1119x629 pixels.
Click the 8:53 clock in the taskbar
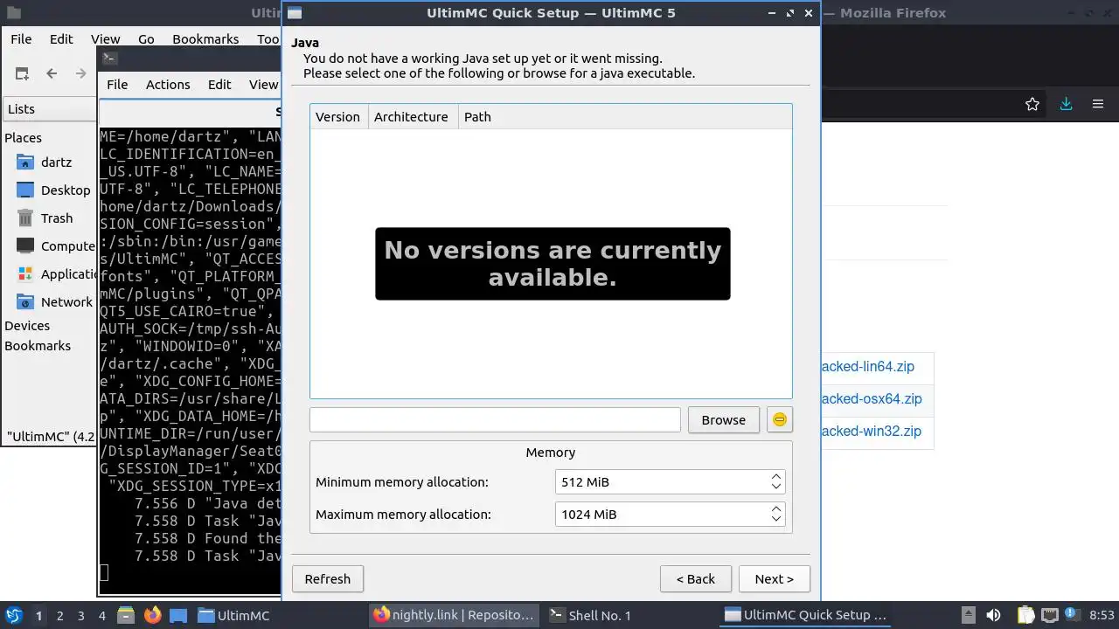click(1102, 616)
